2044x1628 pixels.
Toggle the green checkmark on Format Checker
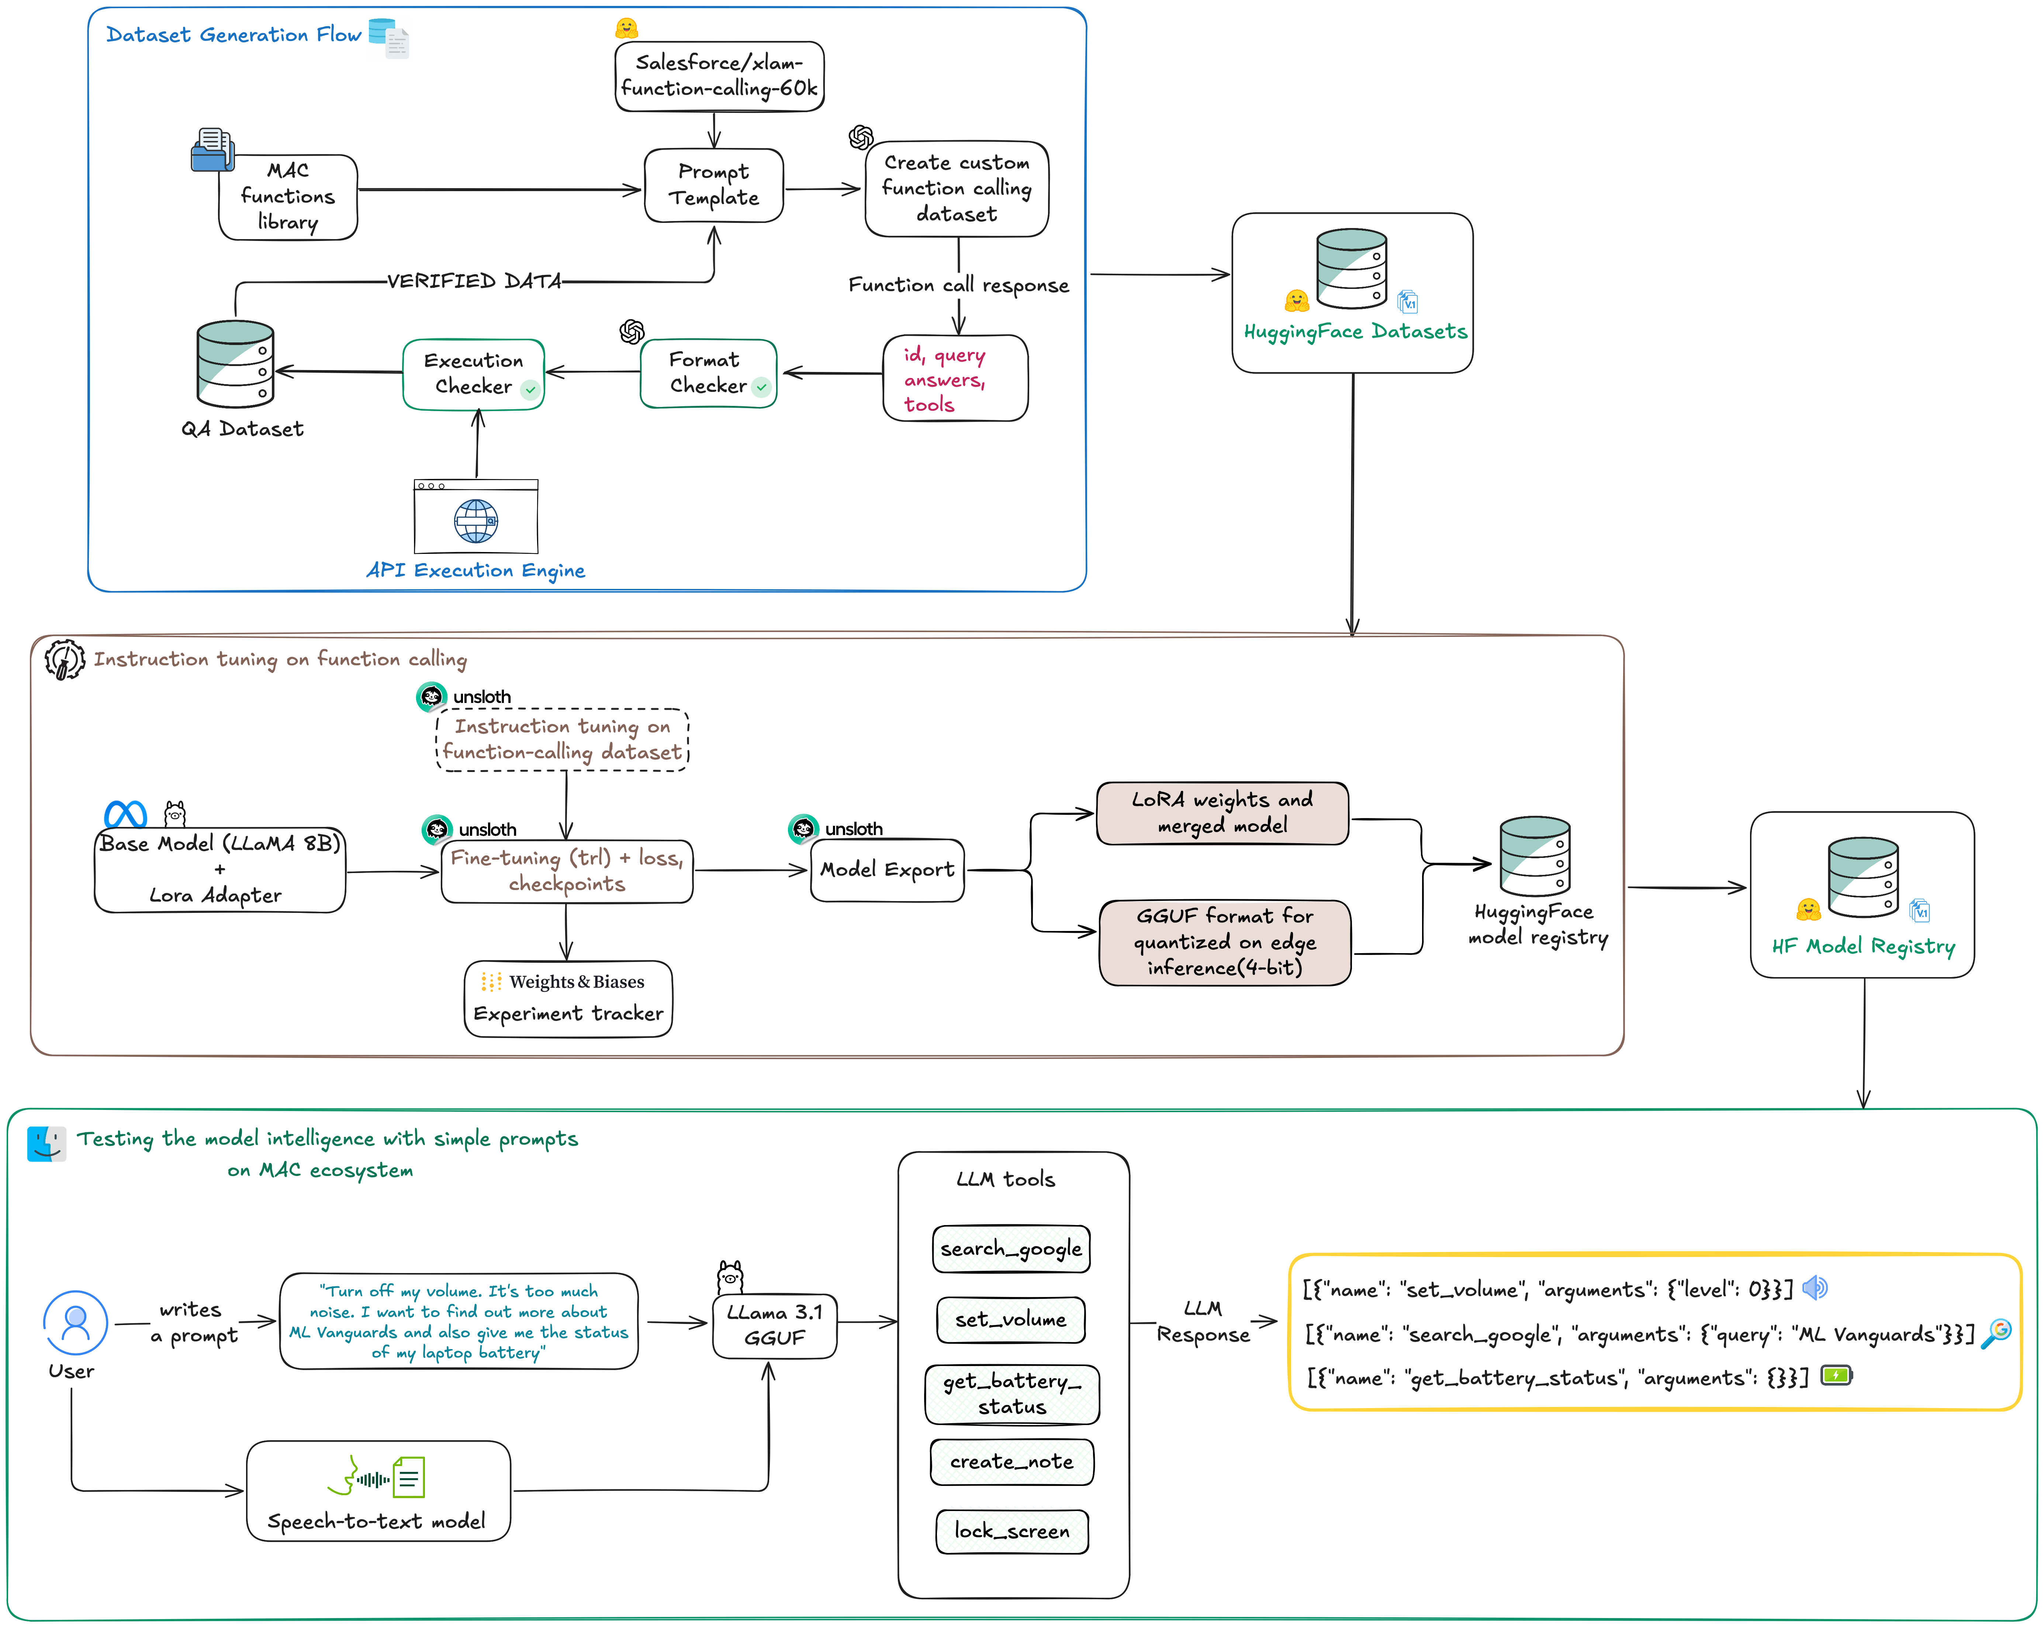[x=761, y=388]
